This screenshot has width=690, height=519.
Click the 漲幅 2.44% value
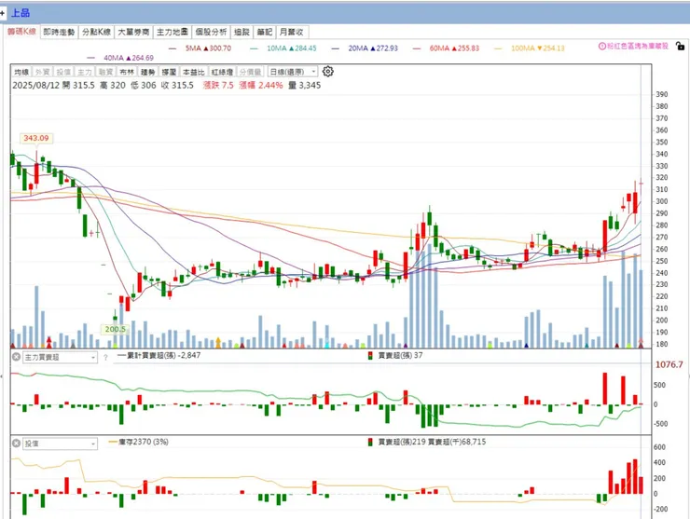point(260,86)
